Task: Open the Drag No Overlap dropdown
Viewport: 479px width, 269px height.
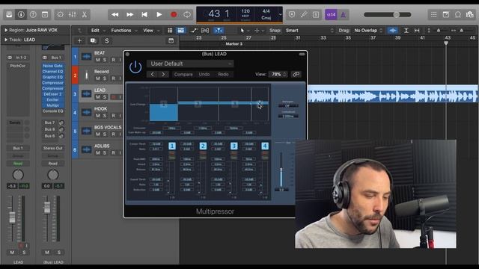Action: [368, 31]
